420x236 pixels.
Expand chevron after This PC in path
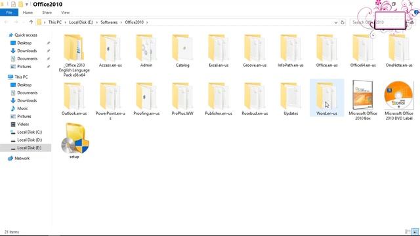66,22
